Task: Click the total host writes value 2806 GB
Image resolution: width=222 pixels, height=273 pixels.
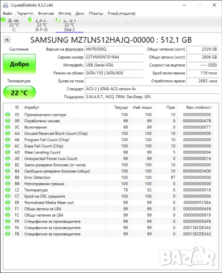Action: coord(203,57)
